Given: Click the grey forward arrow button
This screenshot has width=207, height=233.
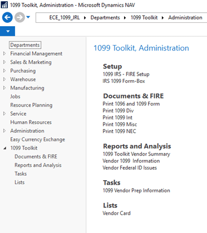Looking at the screenshot, I should pos(19,17).
